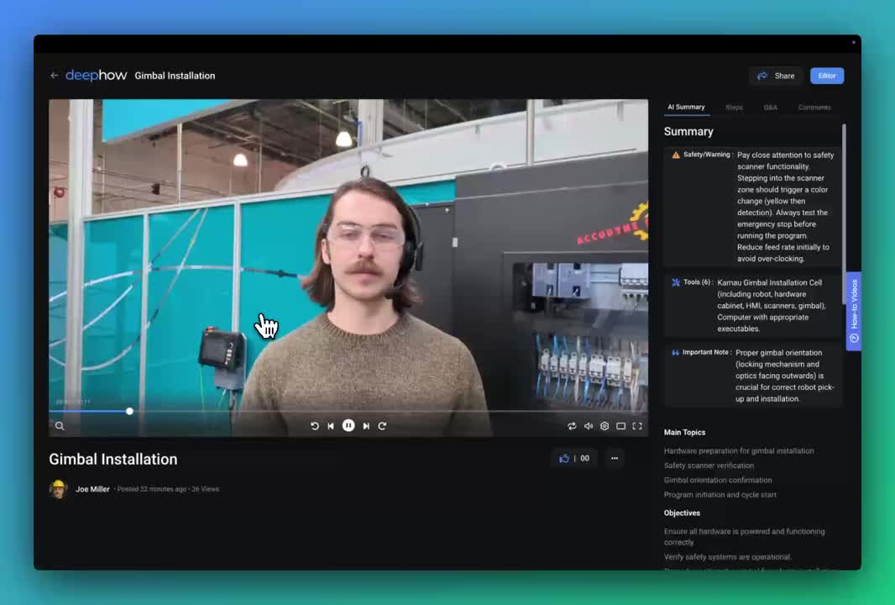Click the video progress bar handle
The height and width of the screenshot is (605, 895).
coord(129,411)
